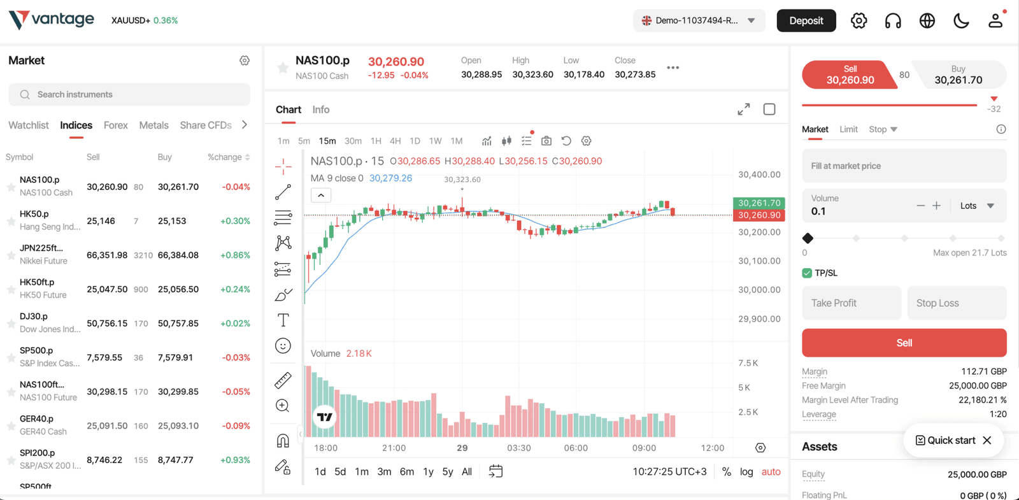Select the crosshair cursor tool
The image size is (1019, 500).
pos(283,167)
